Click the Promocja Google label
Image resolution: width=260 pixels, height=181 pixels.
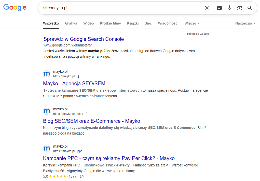pyautogui.click(x=198, y=34)
